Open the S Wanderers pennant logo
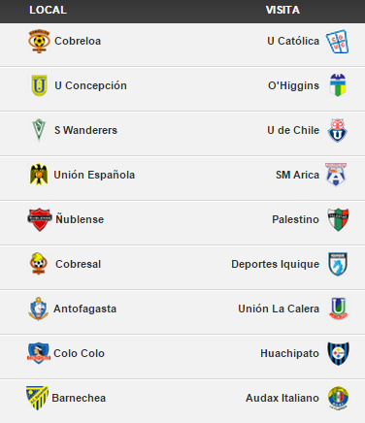This screenshot has height=423, width=365. pyautogui.click(x=39, y=130)
